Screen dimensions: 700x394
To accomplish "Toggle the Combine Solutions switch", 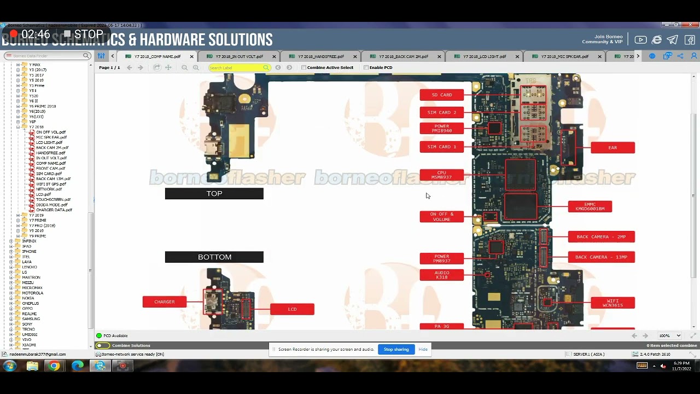I will 102,345.
